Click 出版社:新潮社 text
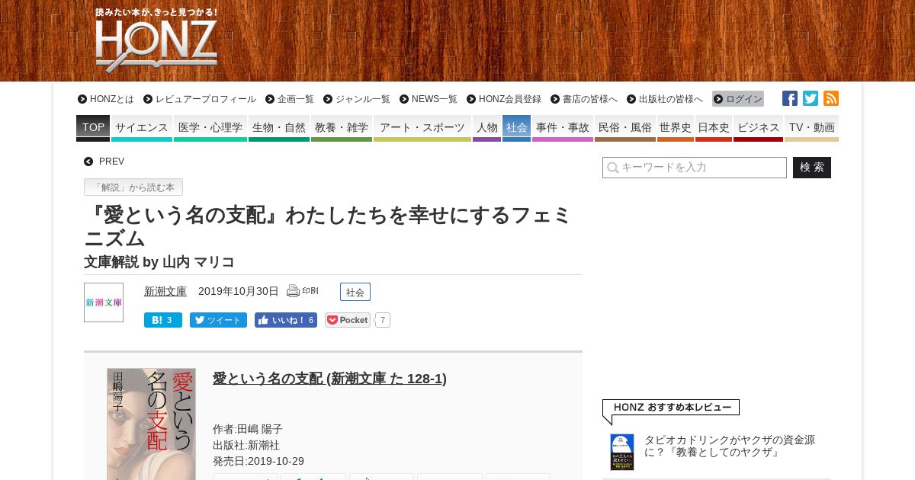915x480 pixels. (246, 445)
